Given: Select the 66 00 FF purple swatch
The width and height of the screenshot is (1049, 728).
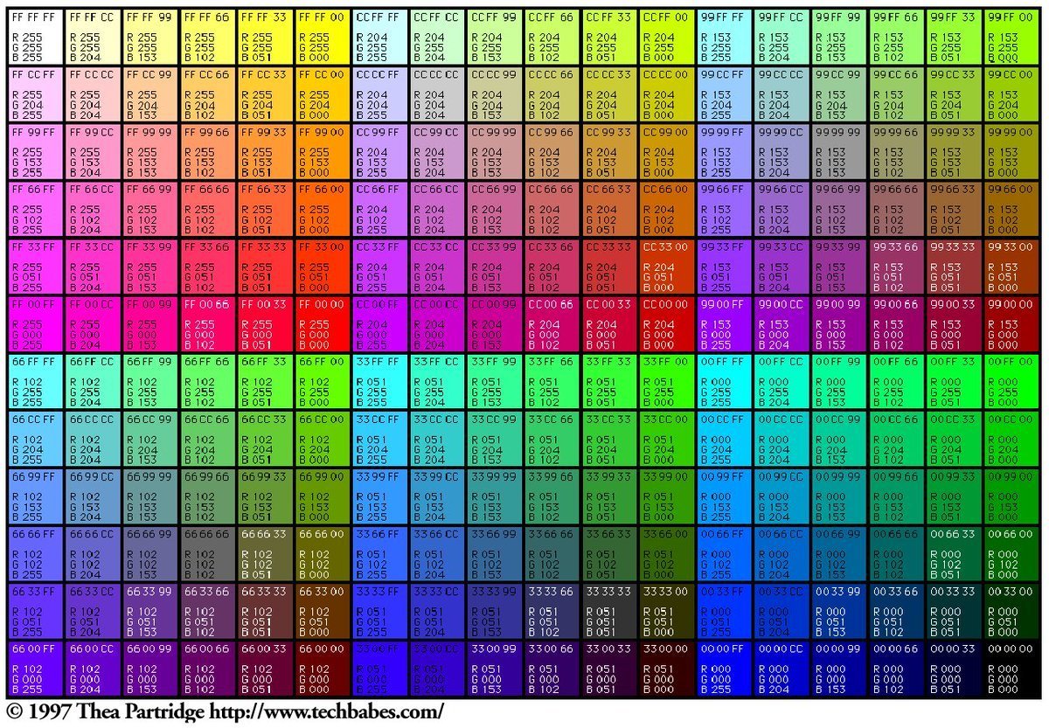Looking at the screenshot, I should pos(35,668).
